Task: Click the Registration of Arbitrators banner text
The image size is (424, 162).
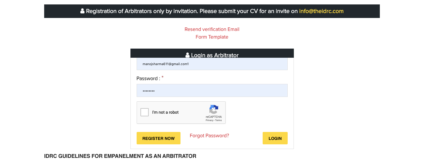Action: click(192, 11)
